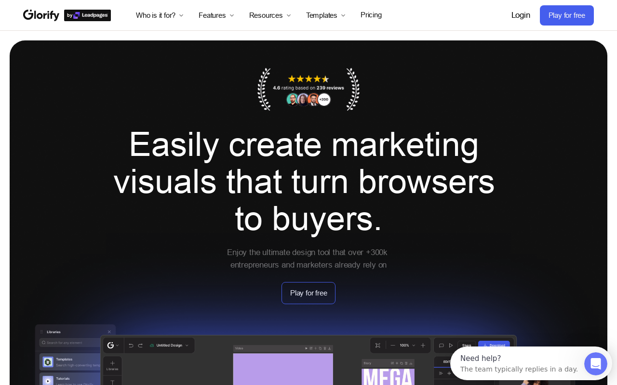Click the 4.6 rating based on 239 reviews text
The width and height of the screenshot is (617, 385).
pos(308,88)
